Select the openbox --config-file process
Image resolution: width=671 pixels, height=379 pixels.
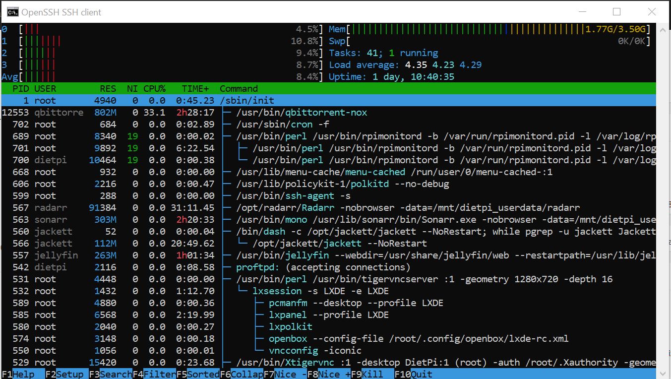click(x=328, y=339)
